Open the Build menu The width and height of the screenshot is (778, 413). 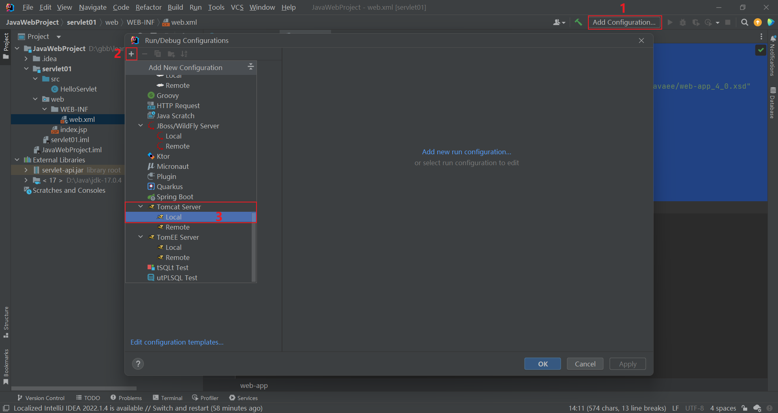pyautogui.click(x=175, y=7)
